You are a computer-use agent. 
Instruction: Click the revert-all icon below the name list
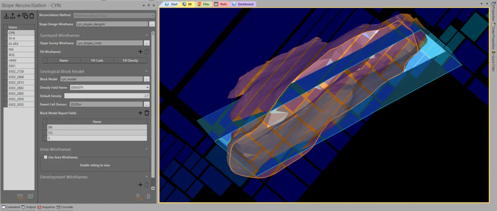point(20,197)
